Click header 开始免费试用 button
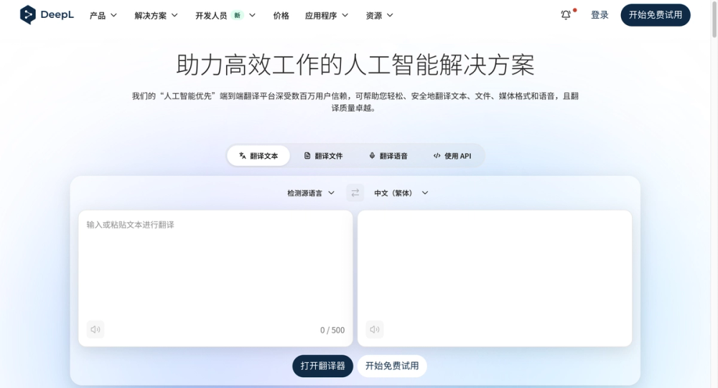This screenshot has height=388, width=718. (656, 14)
